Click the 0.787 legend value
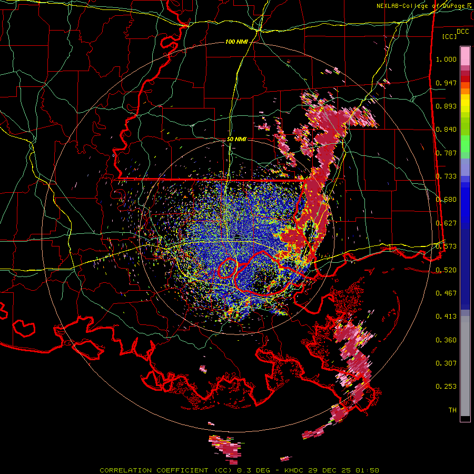The width and height of the screenshot is (474, 474). point(446,153)
